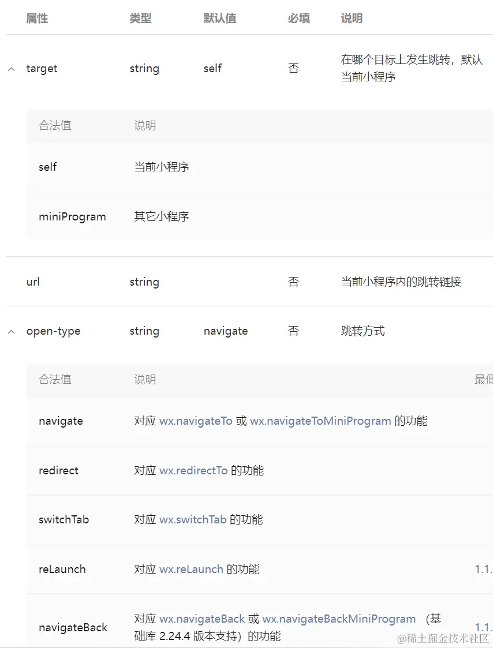Open the wx.switchTab link
Viewport: 493px width, 648px height.
[x=193, y=519]
